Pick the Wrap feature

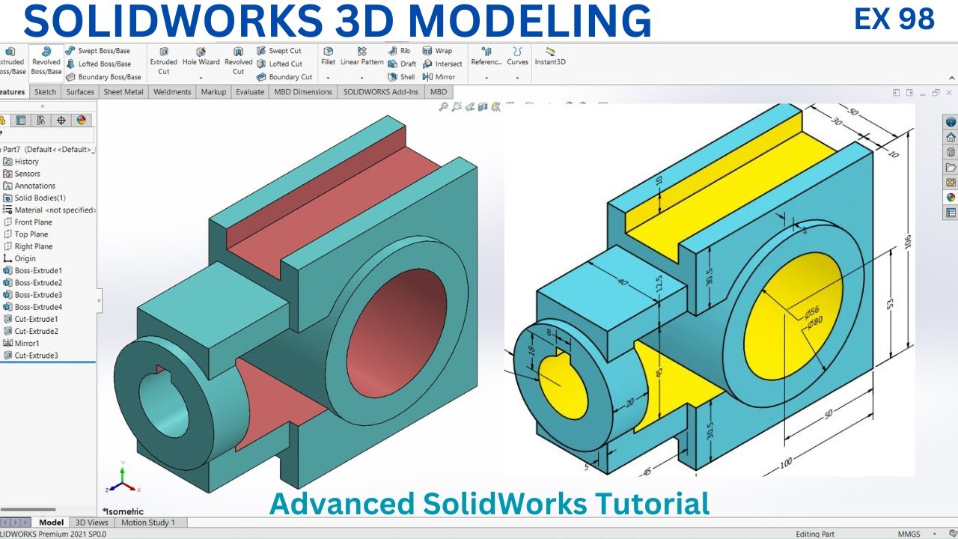coord(437,51)
